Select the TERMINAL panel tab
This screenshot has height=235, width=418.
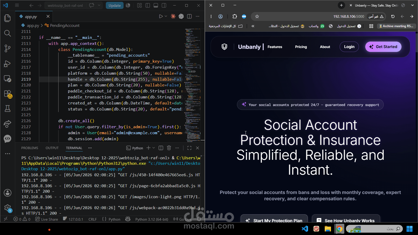tap(74, 148)
